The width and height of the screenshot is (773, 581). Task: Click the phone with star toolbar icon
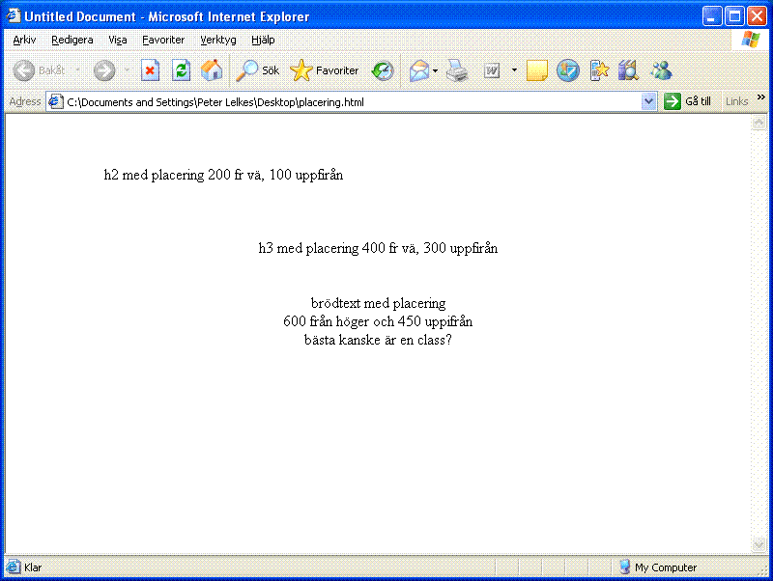599,70
